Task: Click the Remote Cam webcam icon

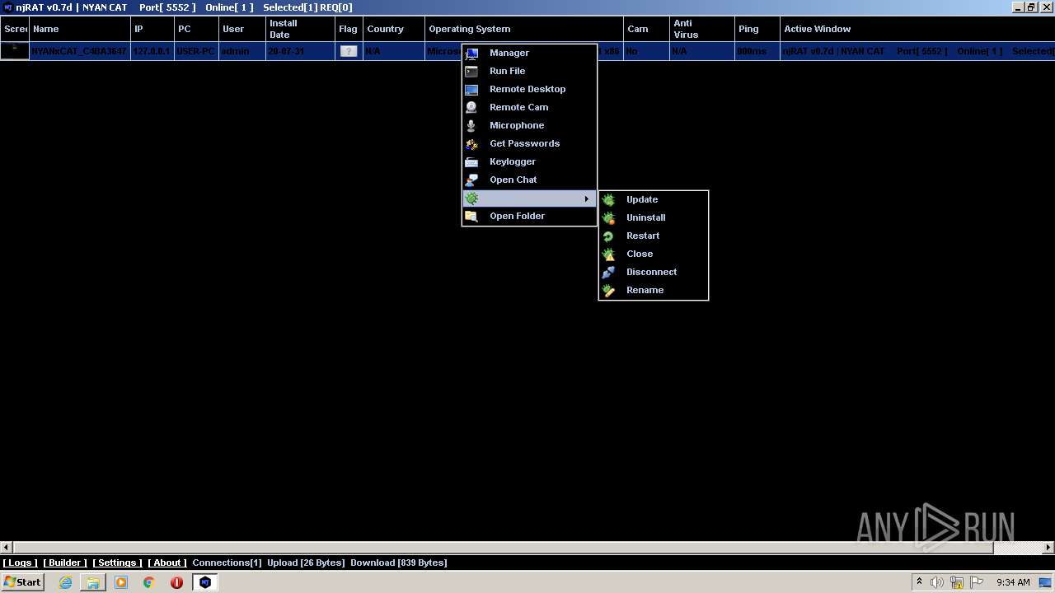Action: (x=471, y=108)
